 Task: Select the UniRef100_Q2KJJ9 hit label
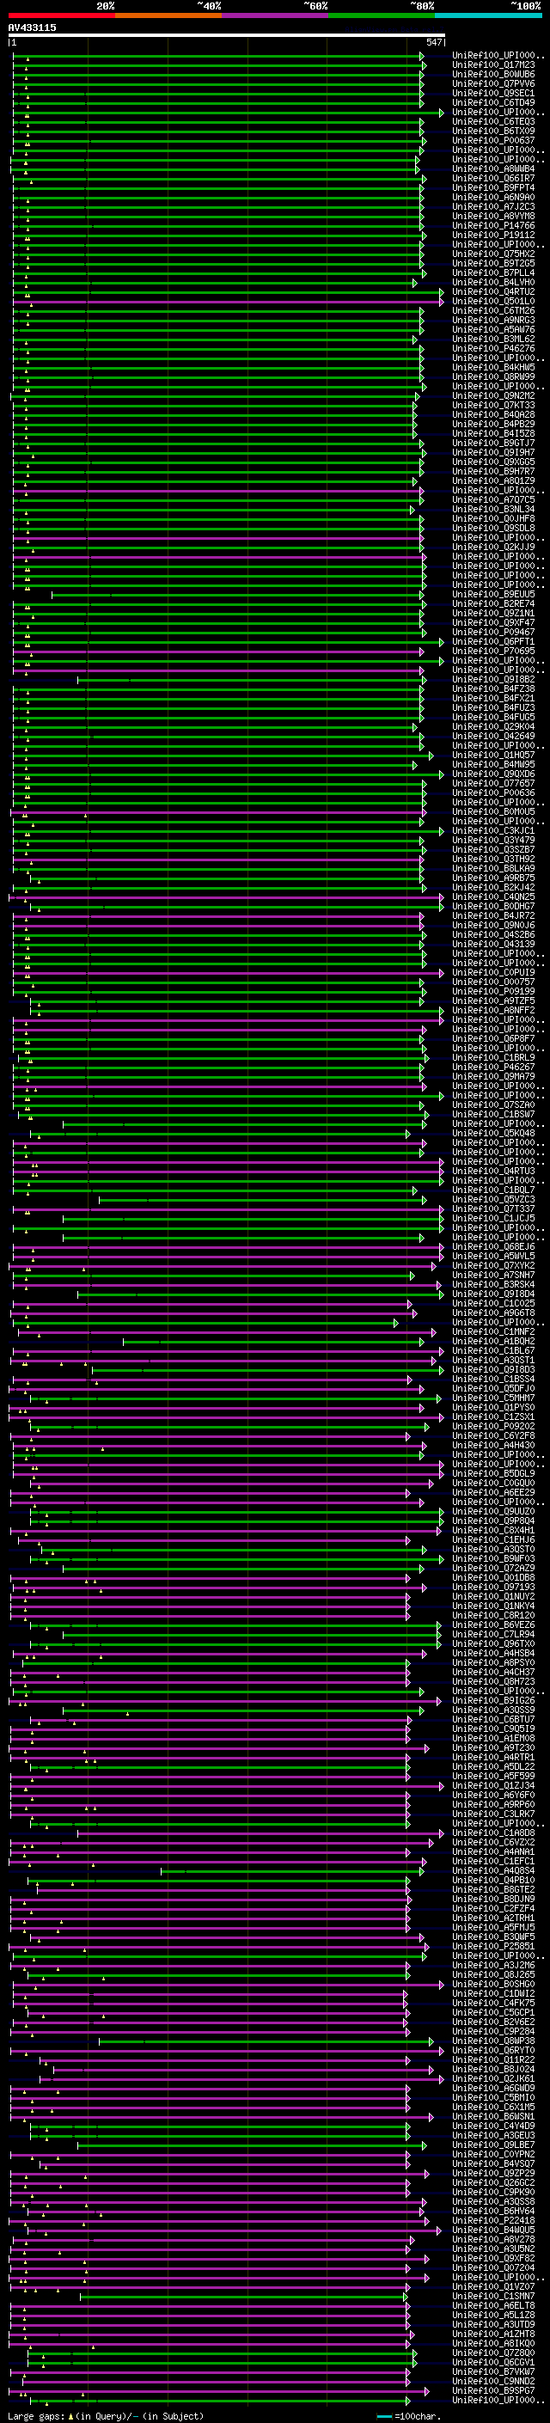tap(493, 548)
